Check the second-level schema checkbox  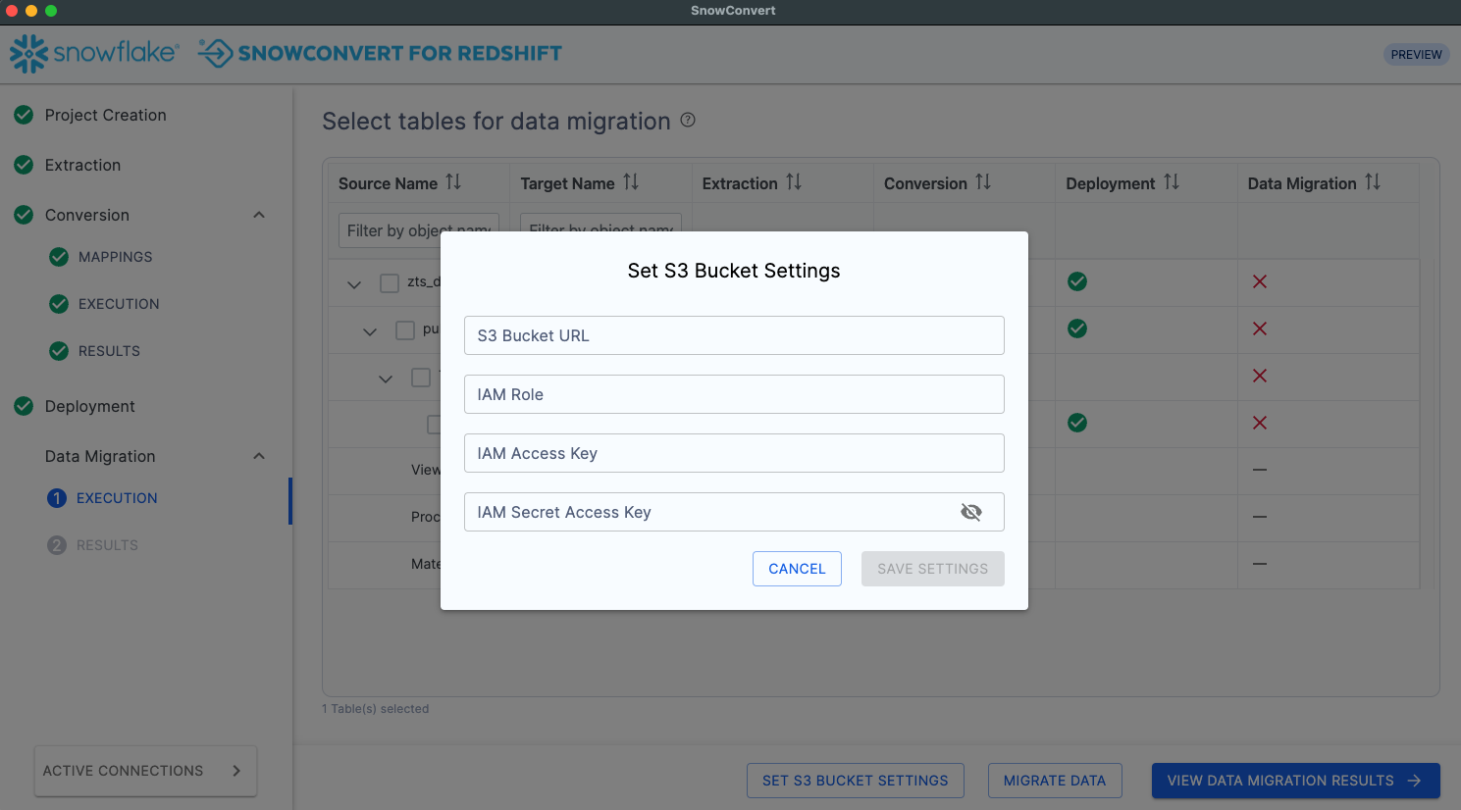(x=405, y=330)
